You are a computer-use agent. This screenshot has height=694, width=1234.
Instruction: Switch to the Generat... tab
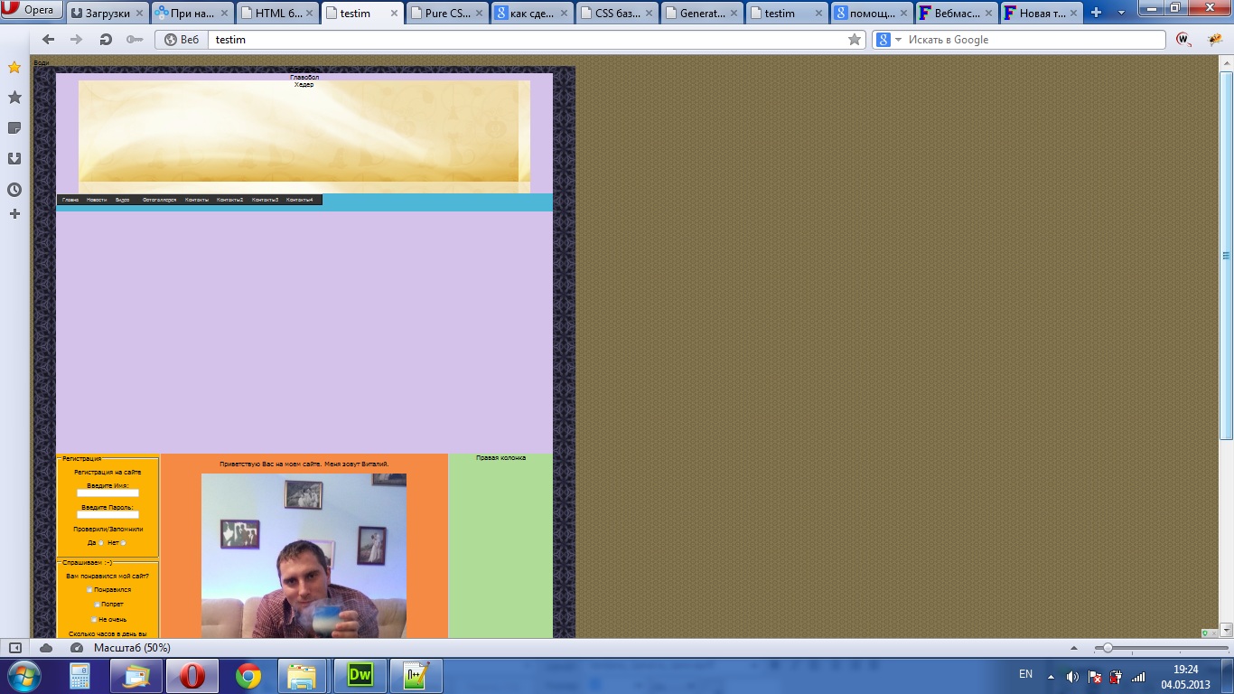(701, 13)
